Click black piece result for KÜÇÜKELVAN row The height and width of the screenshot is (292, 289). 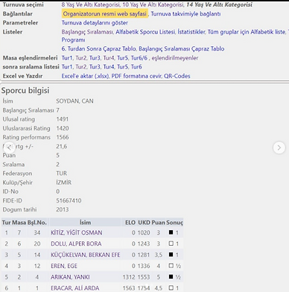pyautogui.click(x=171, y=255)
